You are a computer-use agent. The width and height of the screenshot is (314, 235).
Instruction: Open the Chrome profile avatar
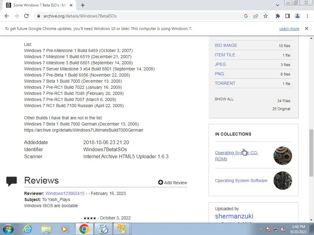(297, 16)
